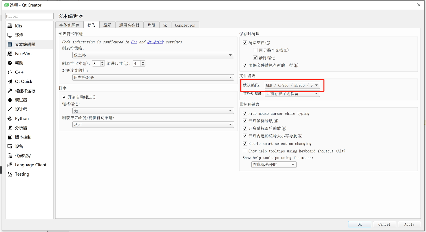426x232 pixels.
Task: Click the Testing flask icon
Action: click(x=10, y=174)
